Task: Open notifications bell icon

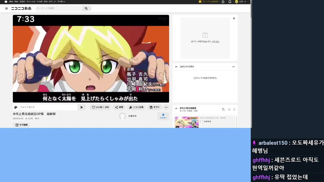Action: point(230,2)
